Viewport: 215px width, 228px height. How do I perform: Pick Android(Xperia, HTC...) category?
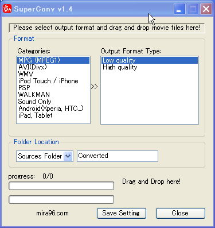click(x=53, y=109)
